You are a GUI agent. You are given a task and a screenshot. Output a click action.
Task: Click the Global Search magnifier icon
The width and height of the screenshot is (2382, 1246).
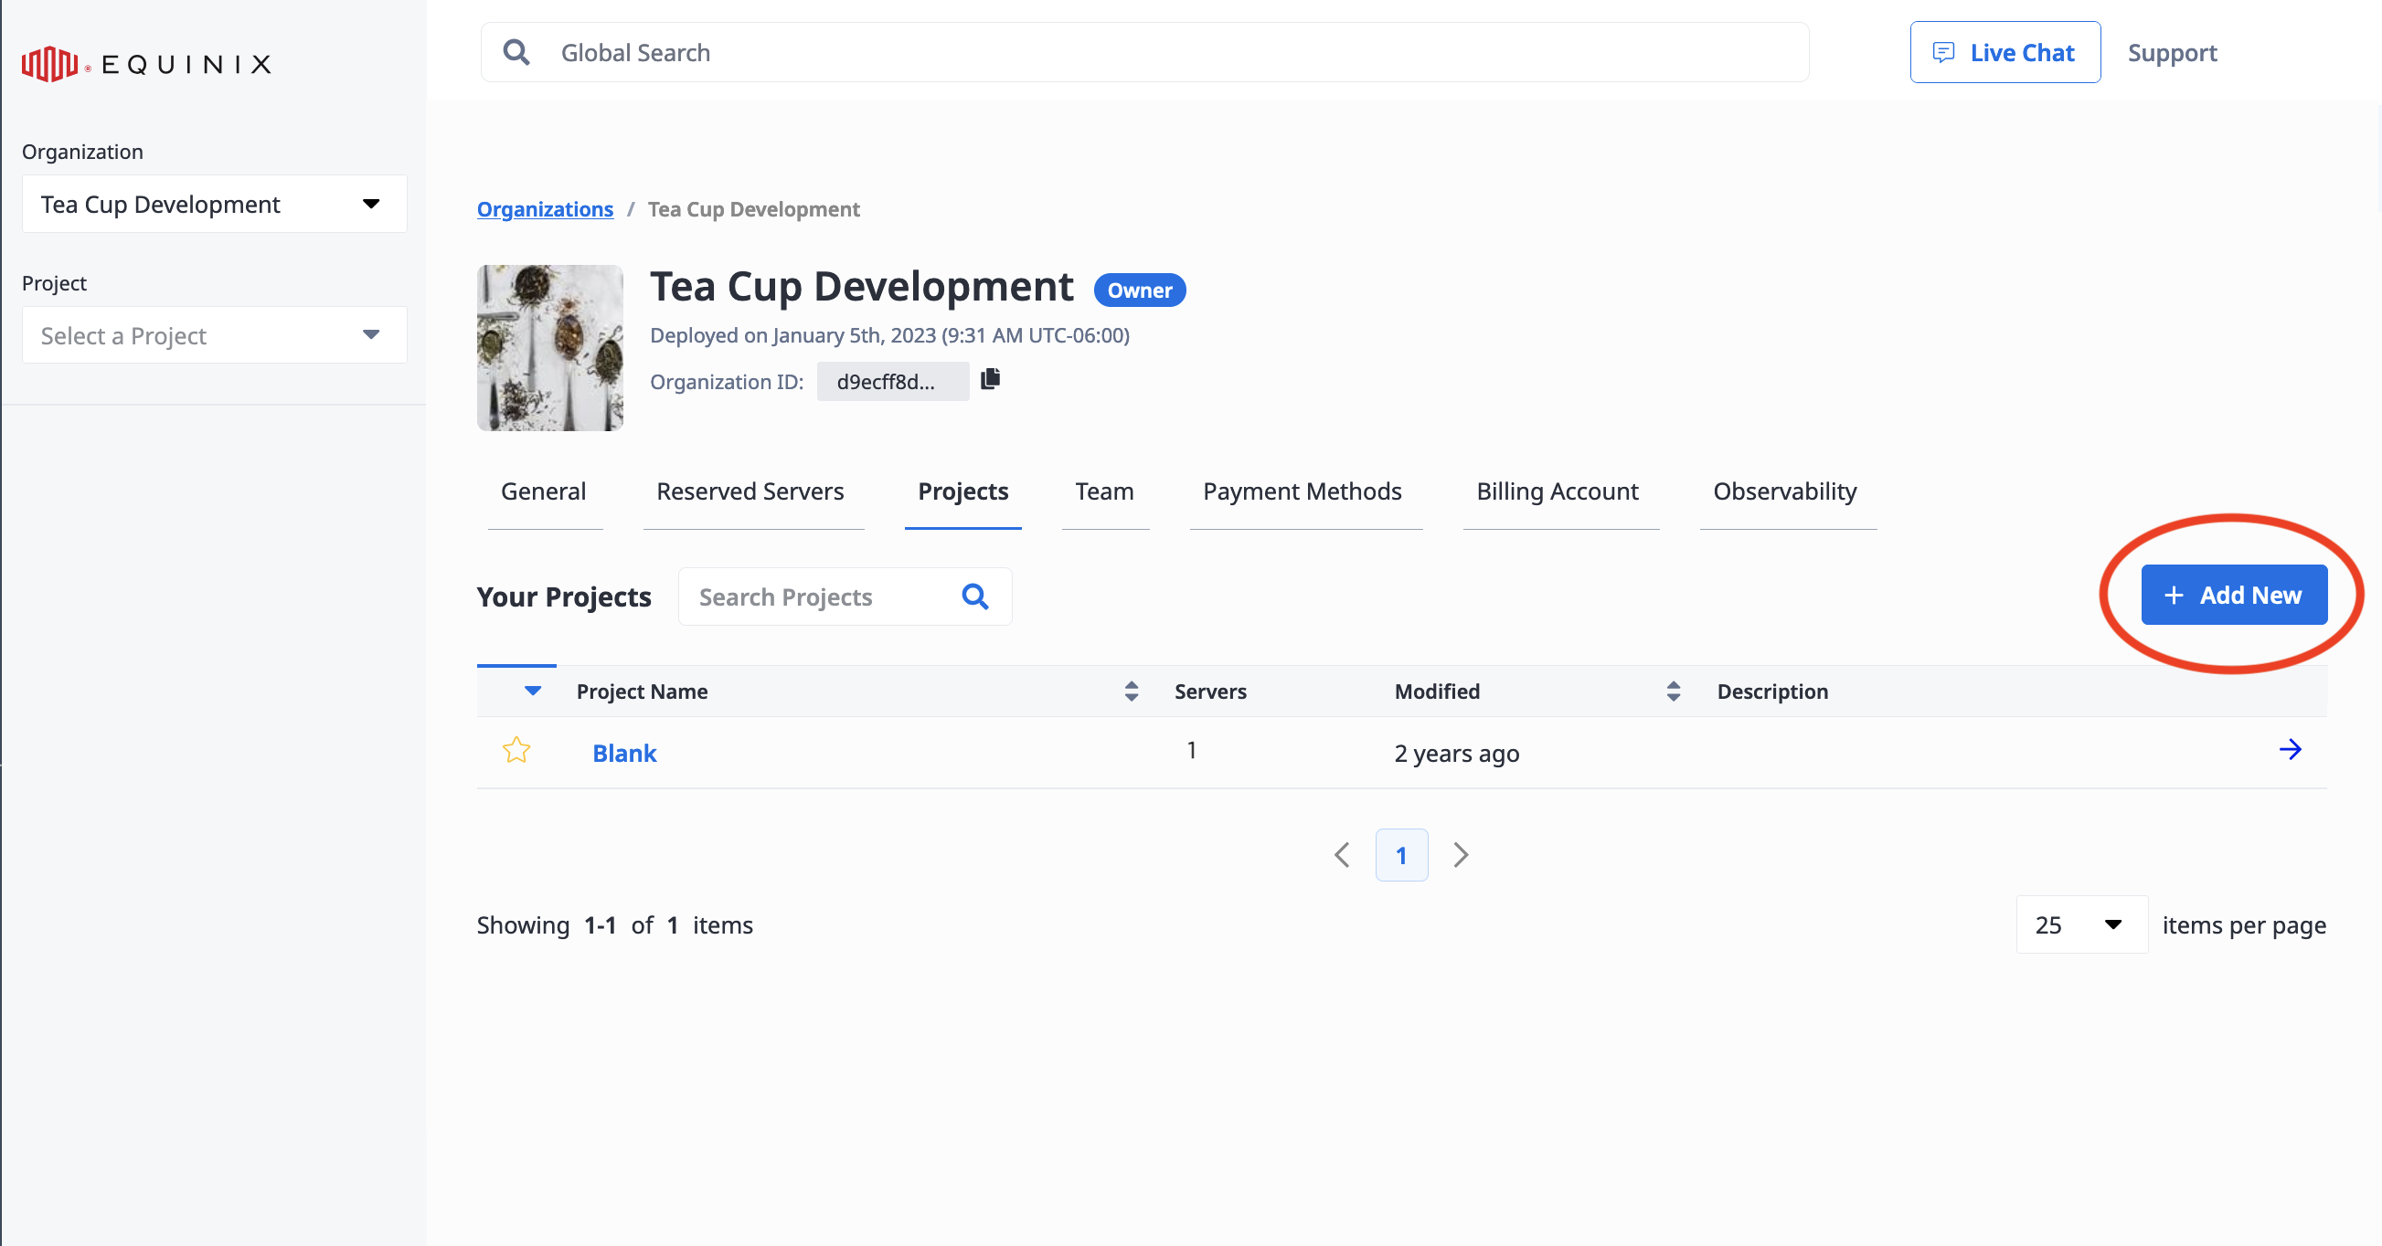click(x=516, y=52)
